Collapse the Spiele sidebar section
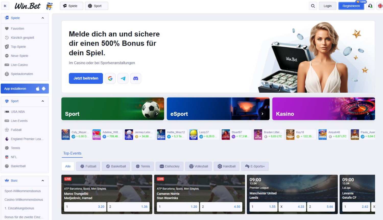This screenshot has width=383, height=220. [x=42, y=18]
